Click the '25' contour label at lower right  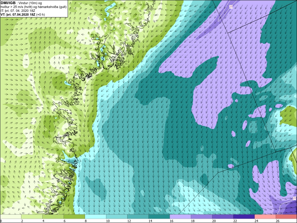coord(294,198)
